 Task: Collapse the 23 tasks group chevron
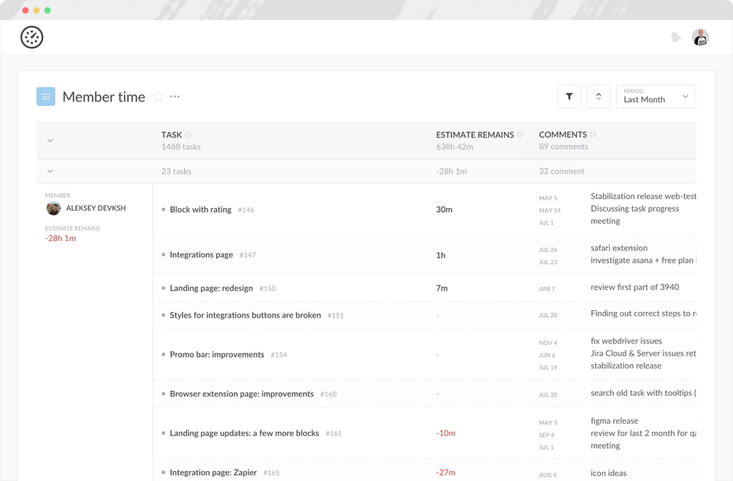tap(50, 172)
